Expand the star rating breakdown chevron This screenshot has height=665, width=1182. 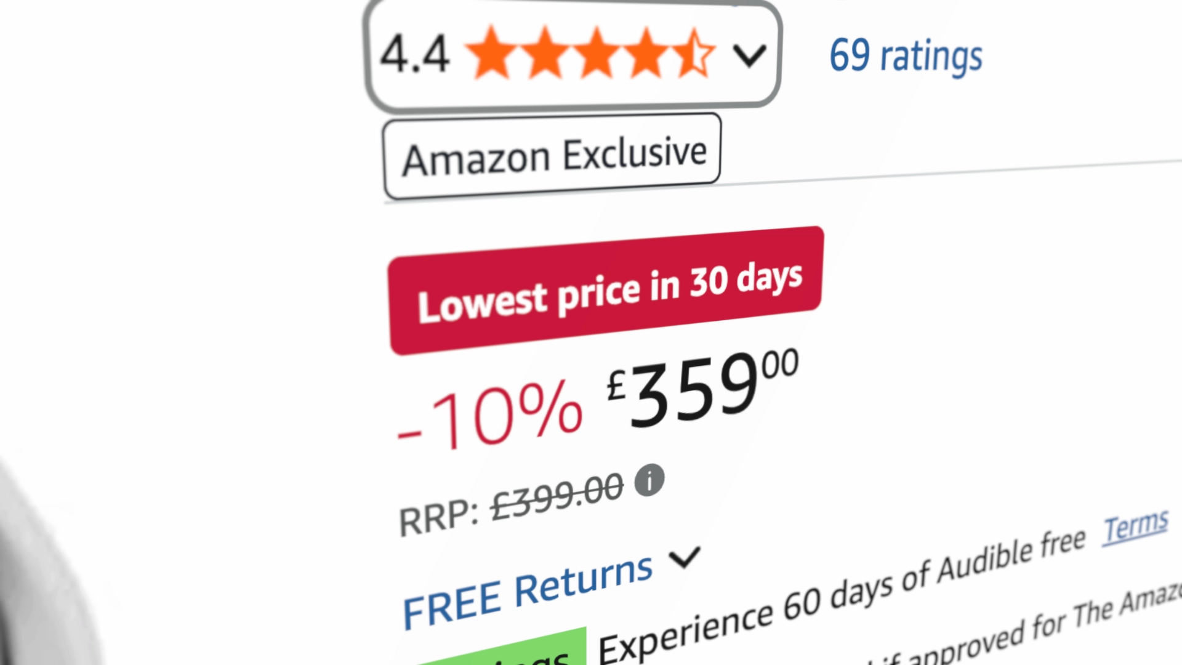click(749, 55)
